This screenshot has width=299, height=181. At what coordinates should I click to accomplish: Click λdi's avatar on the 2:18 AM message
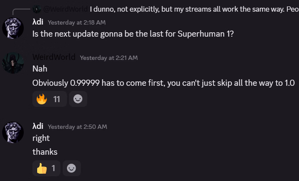(13, 28)
